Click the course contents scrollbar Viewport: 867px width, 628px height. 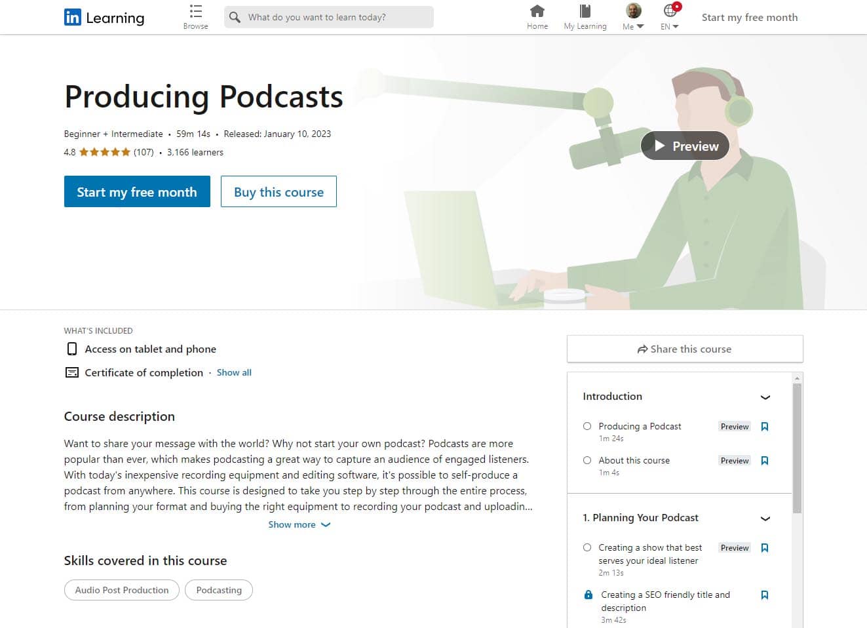[x=797, y=448]
